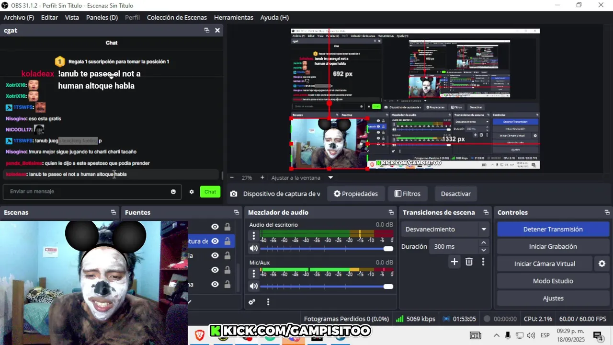Open advanced audio properties gears
The image size is (613, 345).
click(252, 302)
